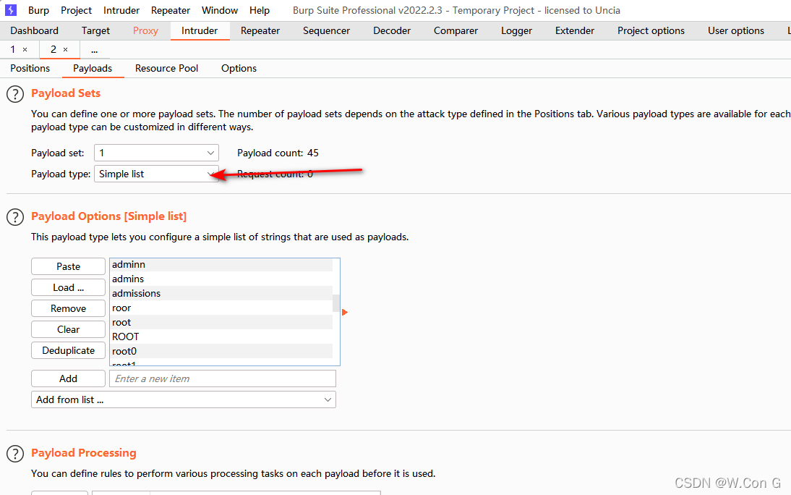
Task: Click the payload list scrollbar thumb
Action: pos(336,303)
